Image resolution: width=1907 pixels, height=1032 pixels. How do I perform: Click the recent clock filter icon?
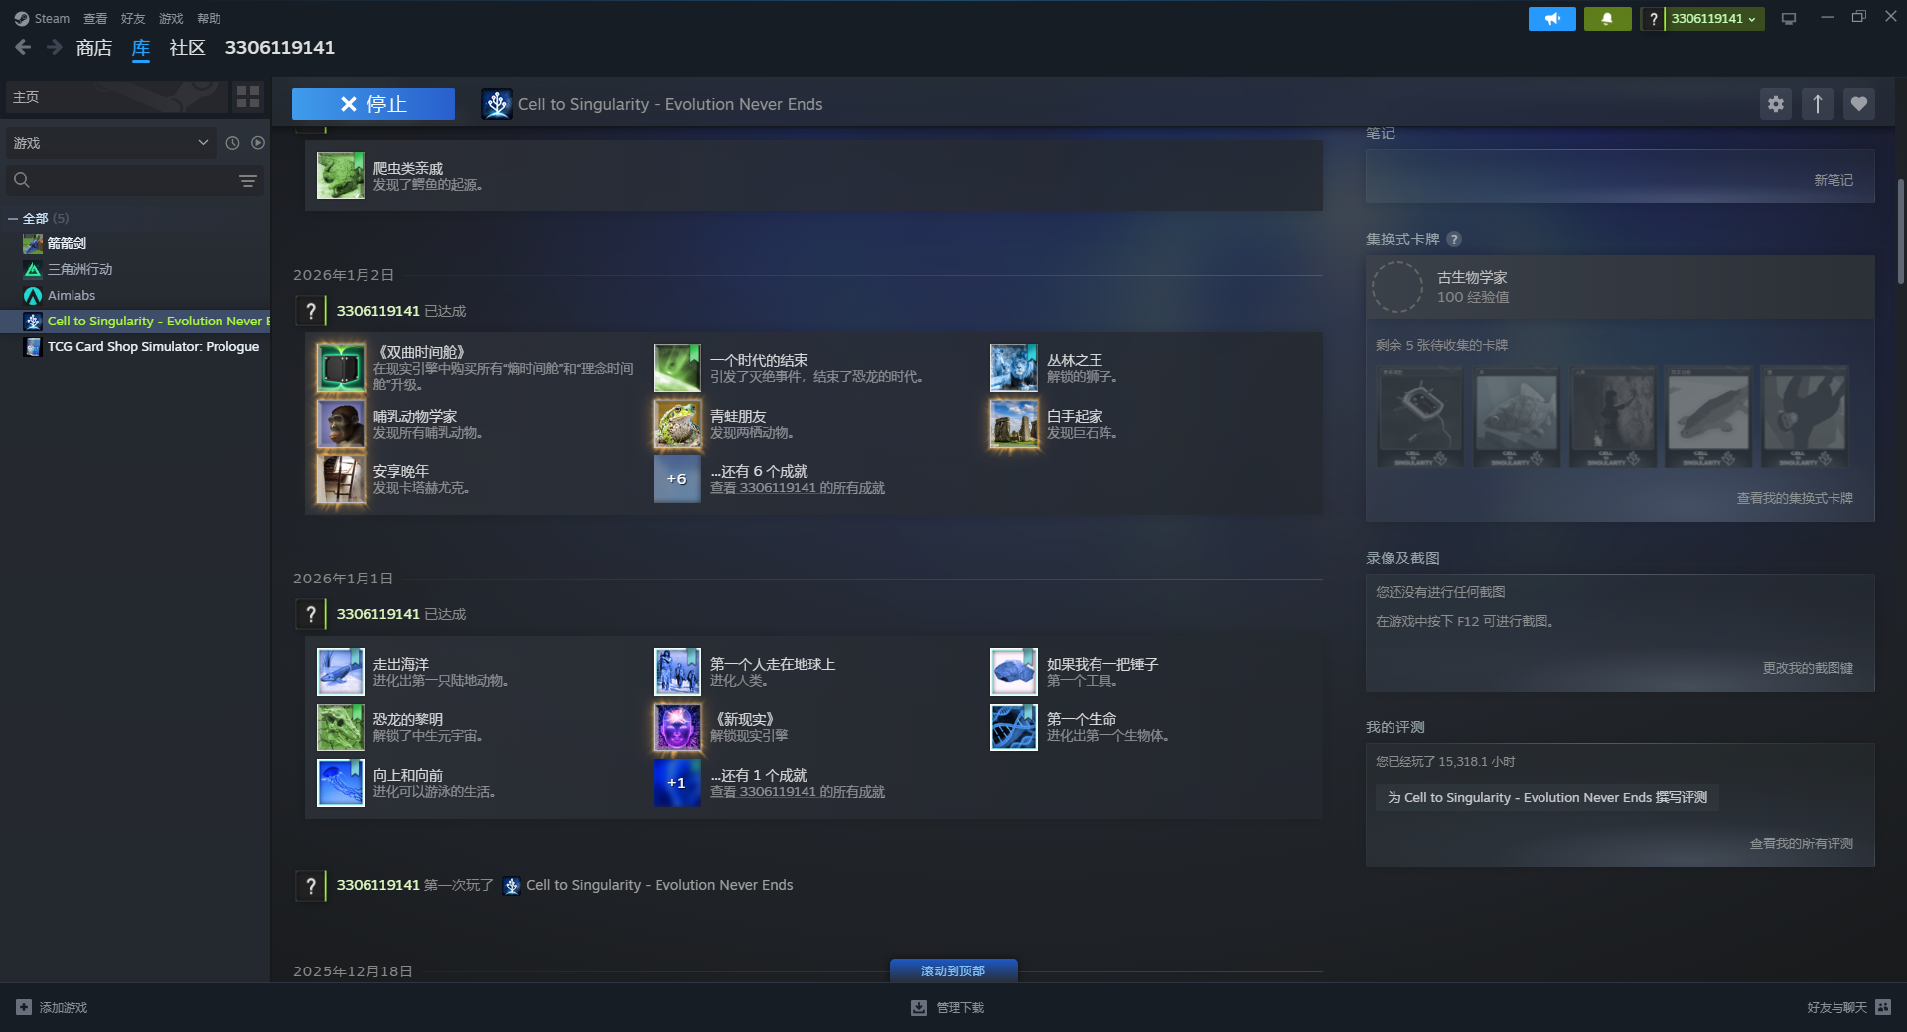click(x=232, y=143)
